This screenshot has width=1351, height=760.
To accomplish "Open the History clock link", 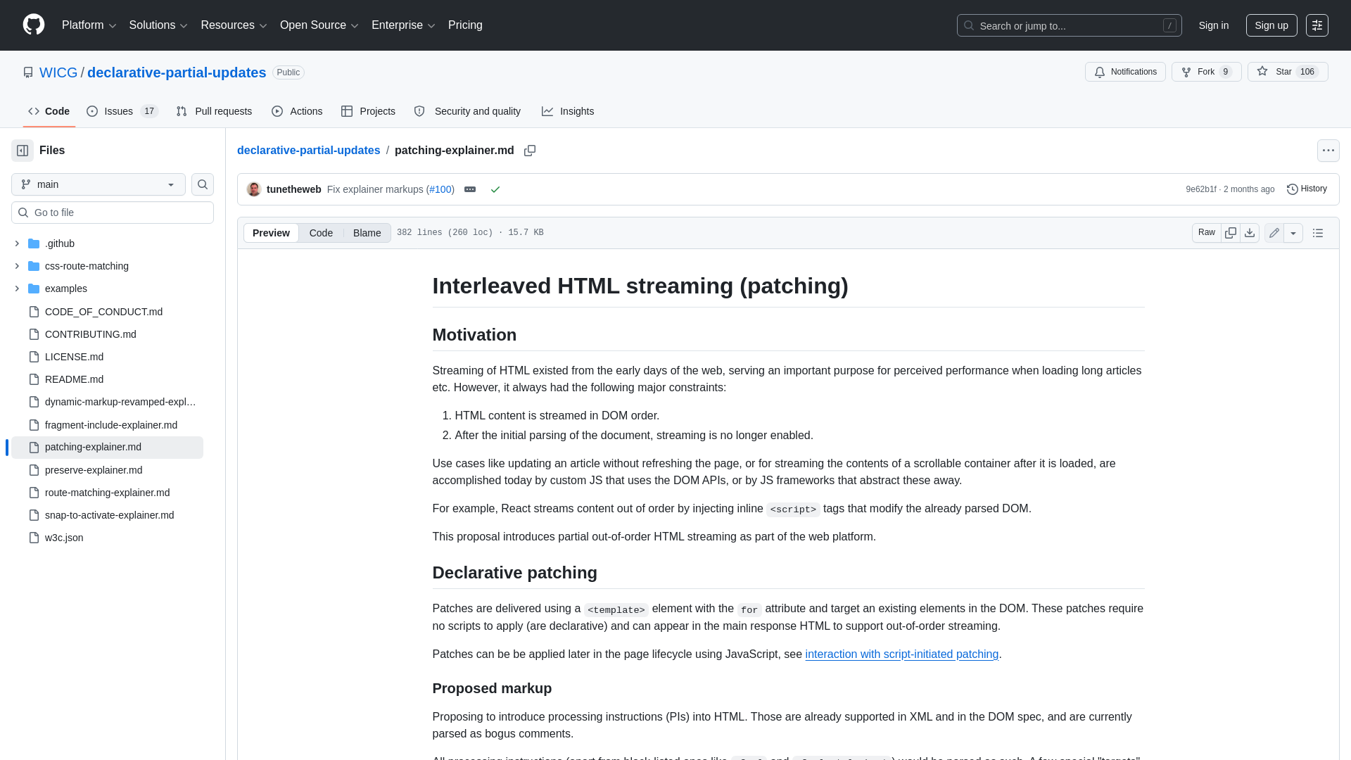I will (1307, 189).
